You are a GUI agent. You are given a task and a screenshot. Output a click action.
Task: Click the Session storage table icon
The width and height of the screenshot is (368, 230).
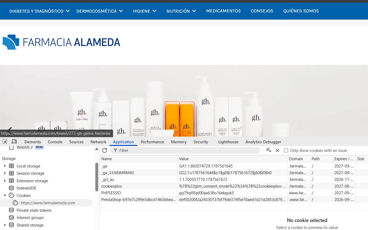point(11,173)
